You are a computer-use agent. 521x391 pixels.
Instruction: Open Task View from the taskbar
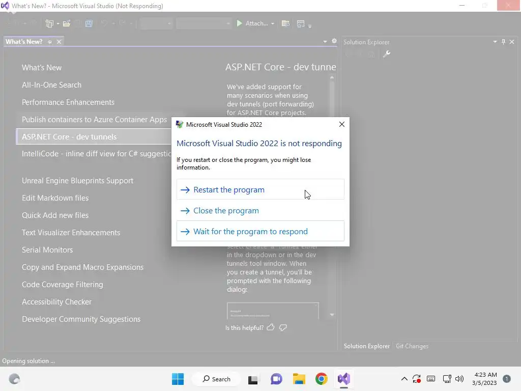tap(253, 379)
